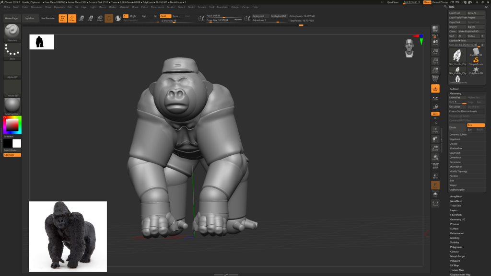Activate the Edit mode button
Viewport: 491px width, 276px height.
tap(62, 19)
